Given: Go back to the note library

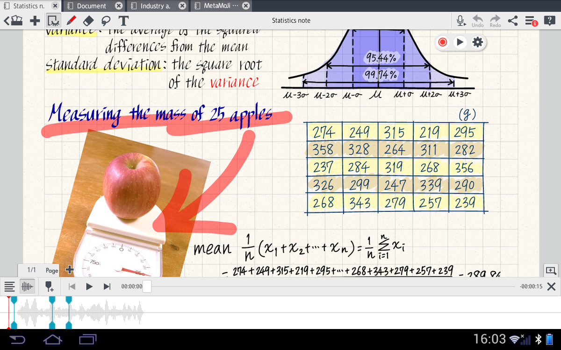Looking at the screenshot, I should click(13, 21).
